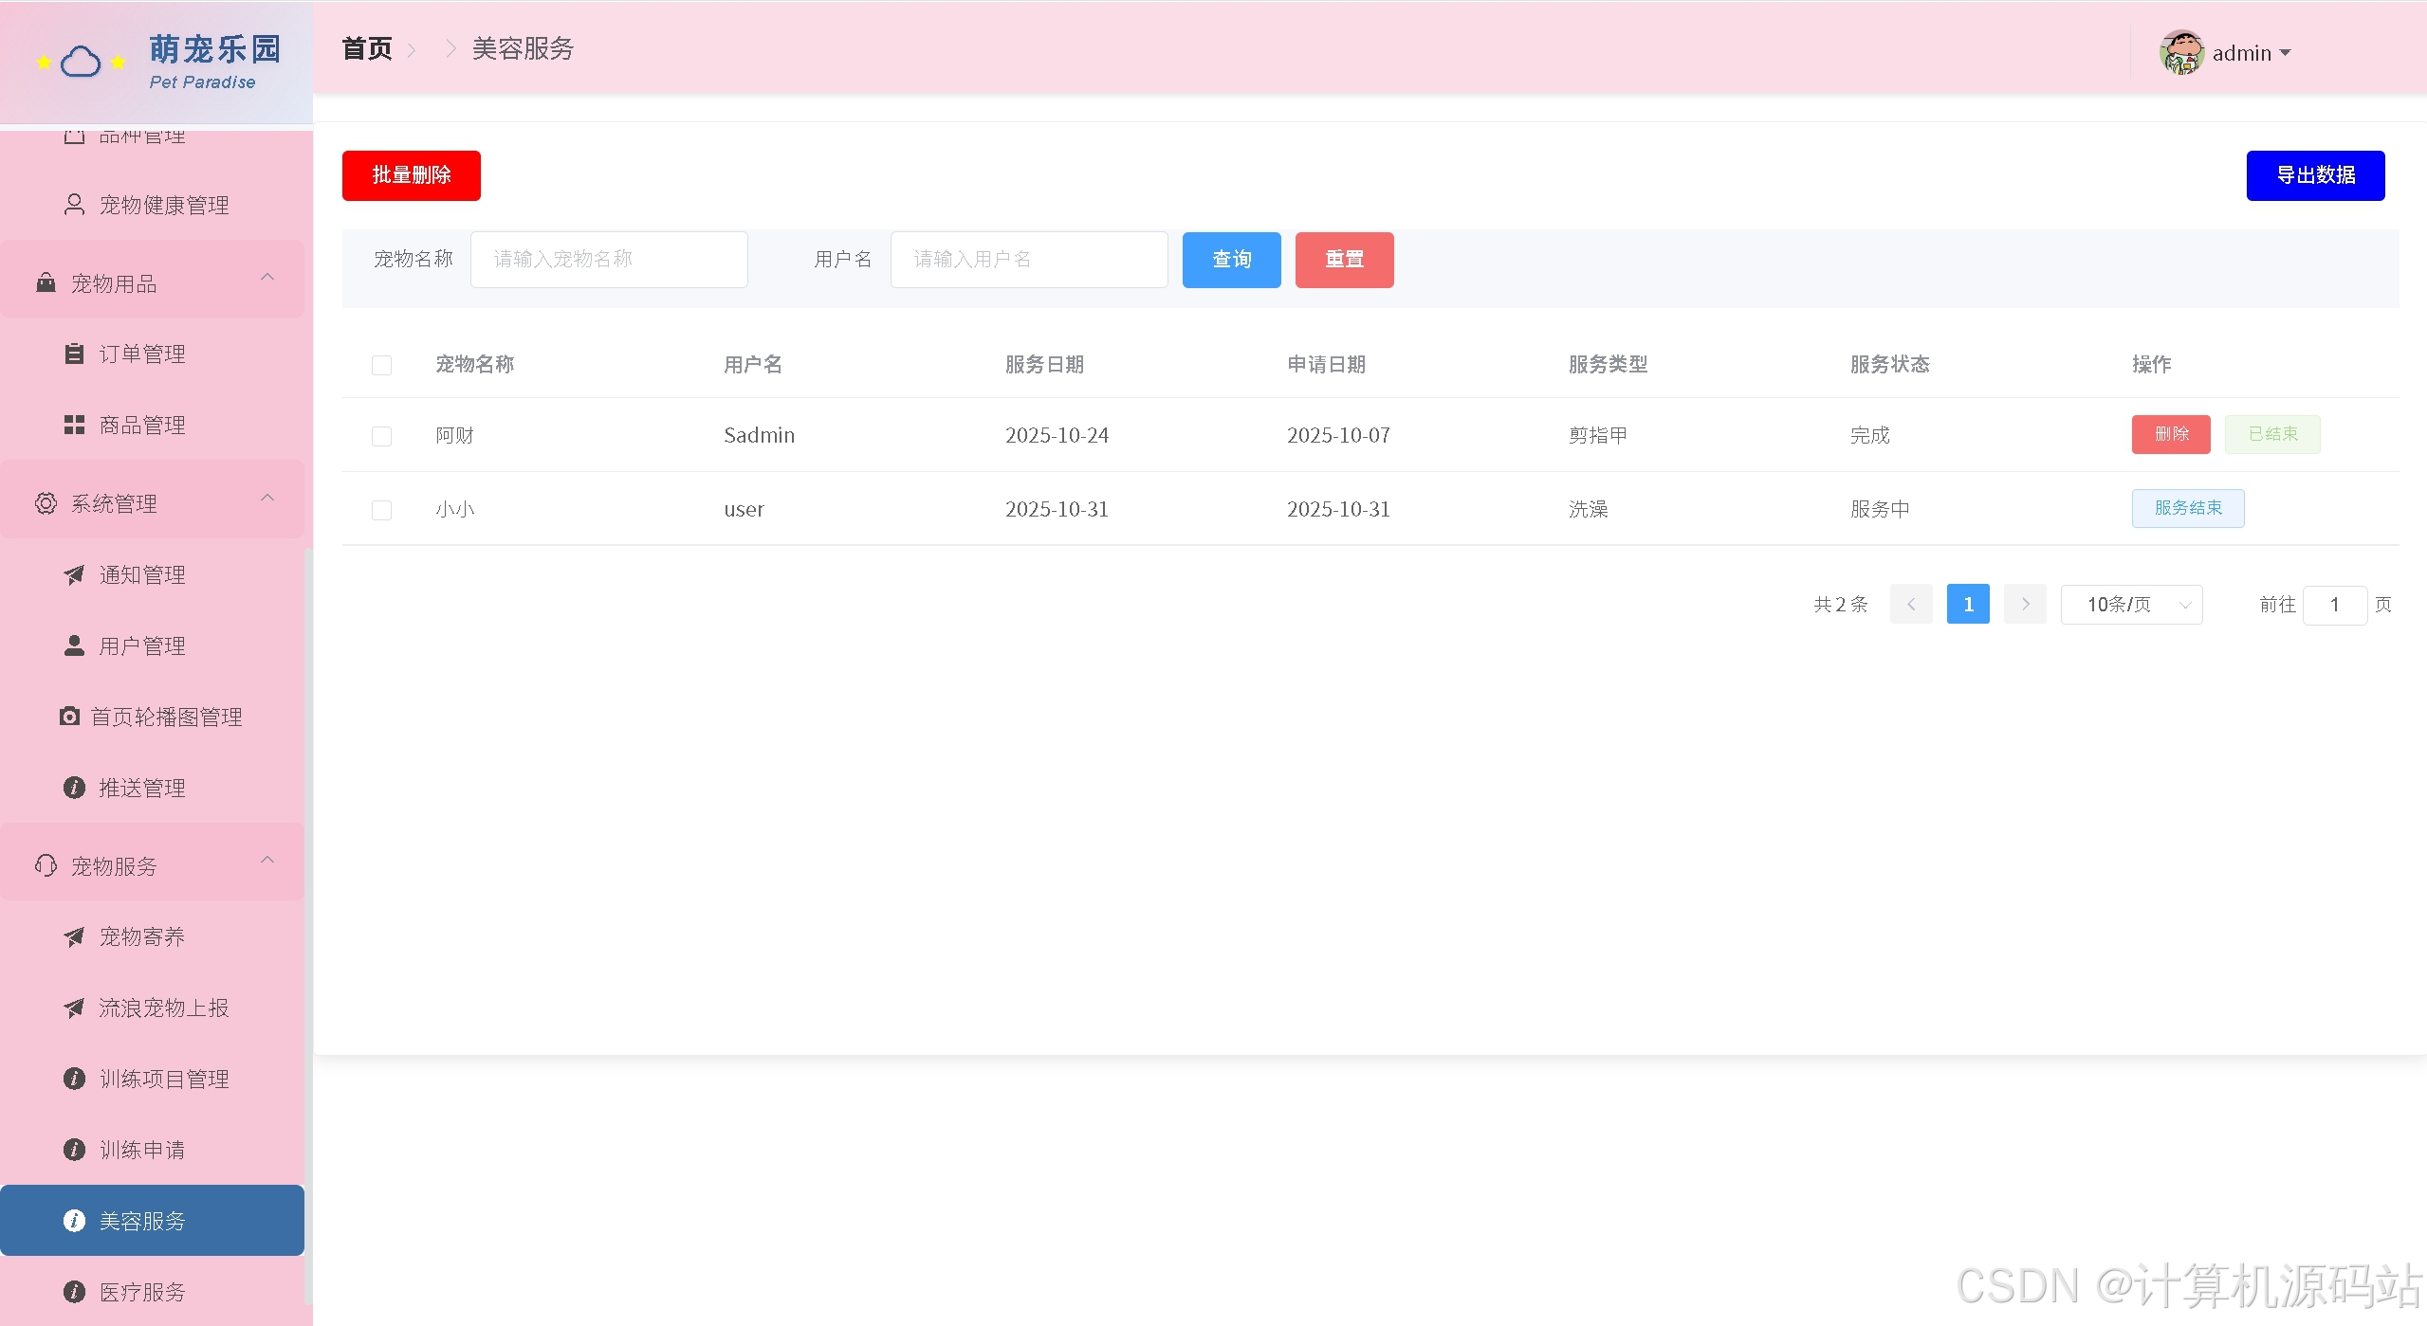Open 流浪宠物上报 menu item

(152, 1008)
